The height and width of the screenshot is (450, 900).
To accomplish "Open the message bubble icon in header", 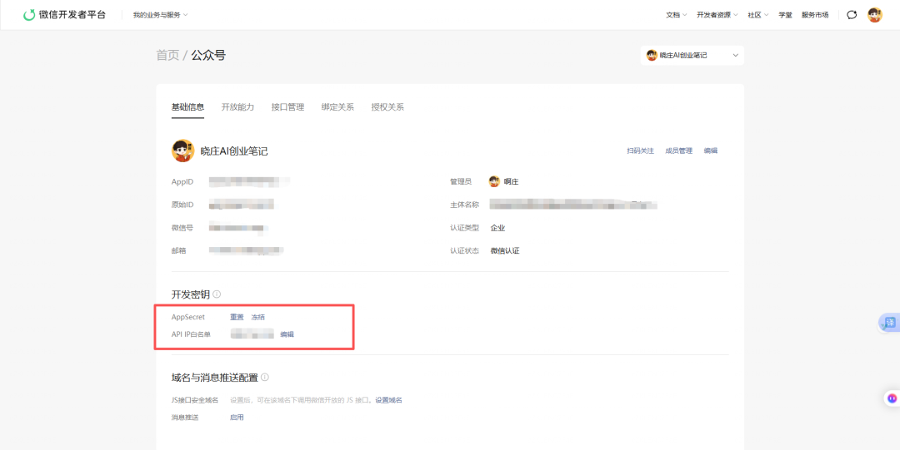I will (852, 15).
